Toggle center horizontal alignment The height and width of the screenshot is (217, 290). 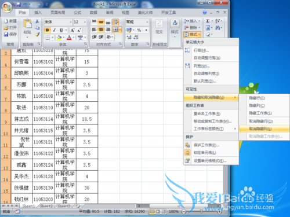point(101,30)
